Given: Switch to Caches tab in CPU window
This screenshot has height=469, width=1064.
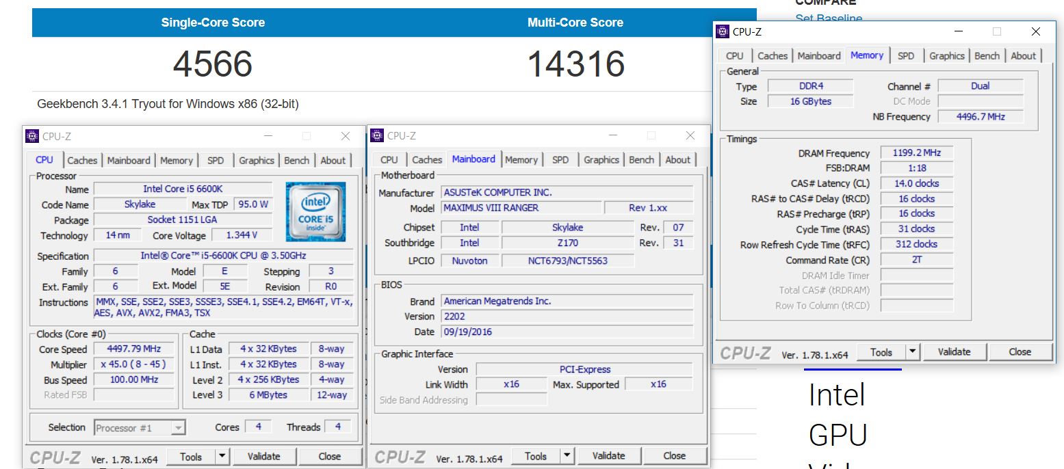Looking at the screenshot, I should 82,161.
